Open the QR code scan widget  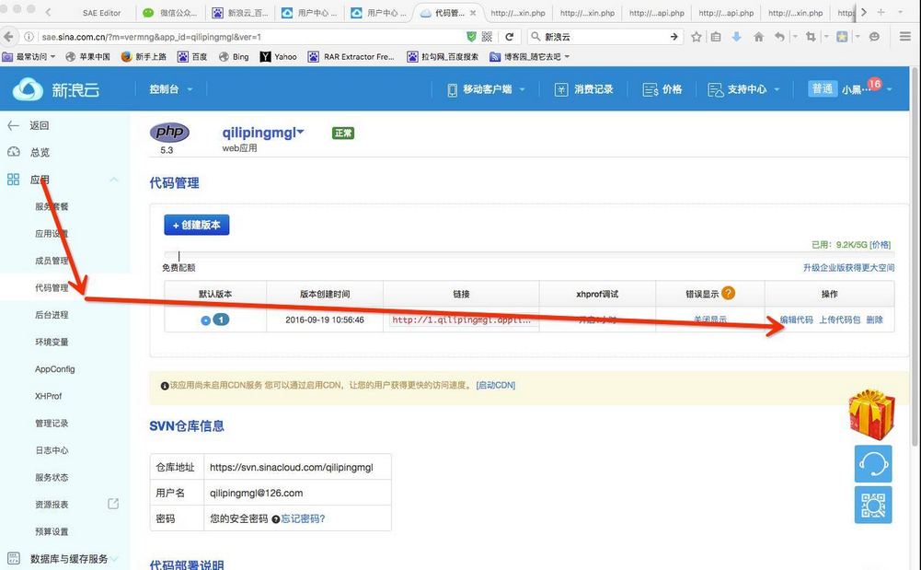tap(873, 505)
